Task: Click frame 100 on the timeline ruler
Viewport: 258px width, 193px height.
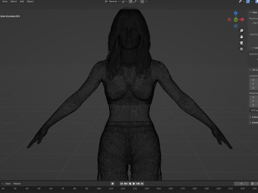Action: click(99, 189)
